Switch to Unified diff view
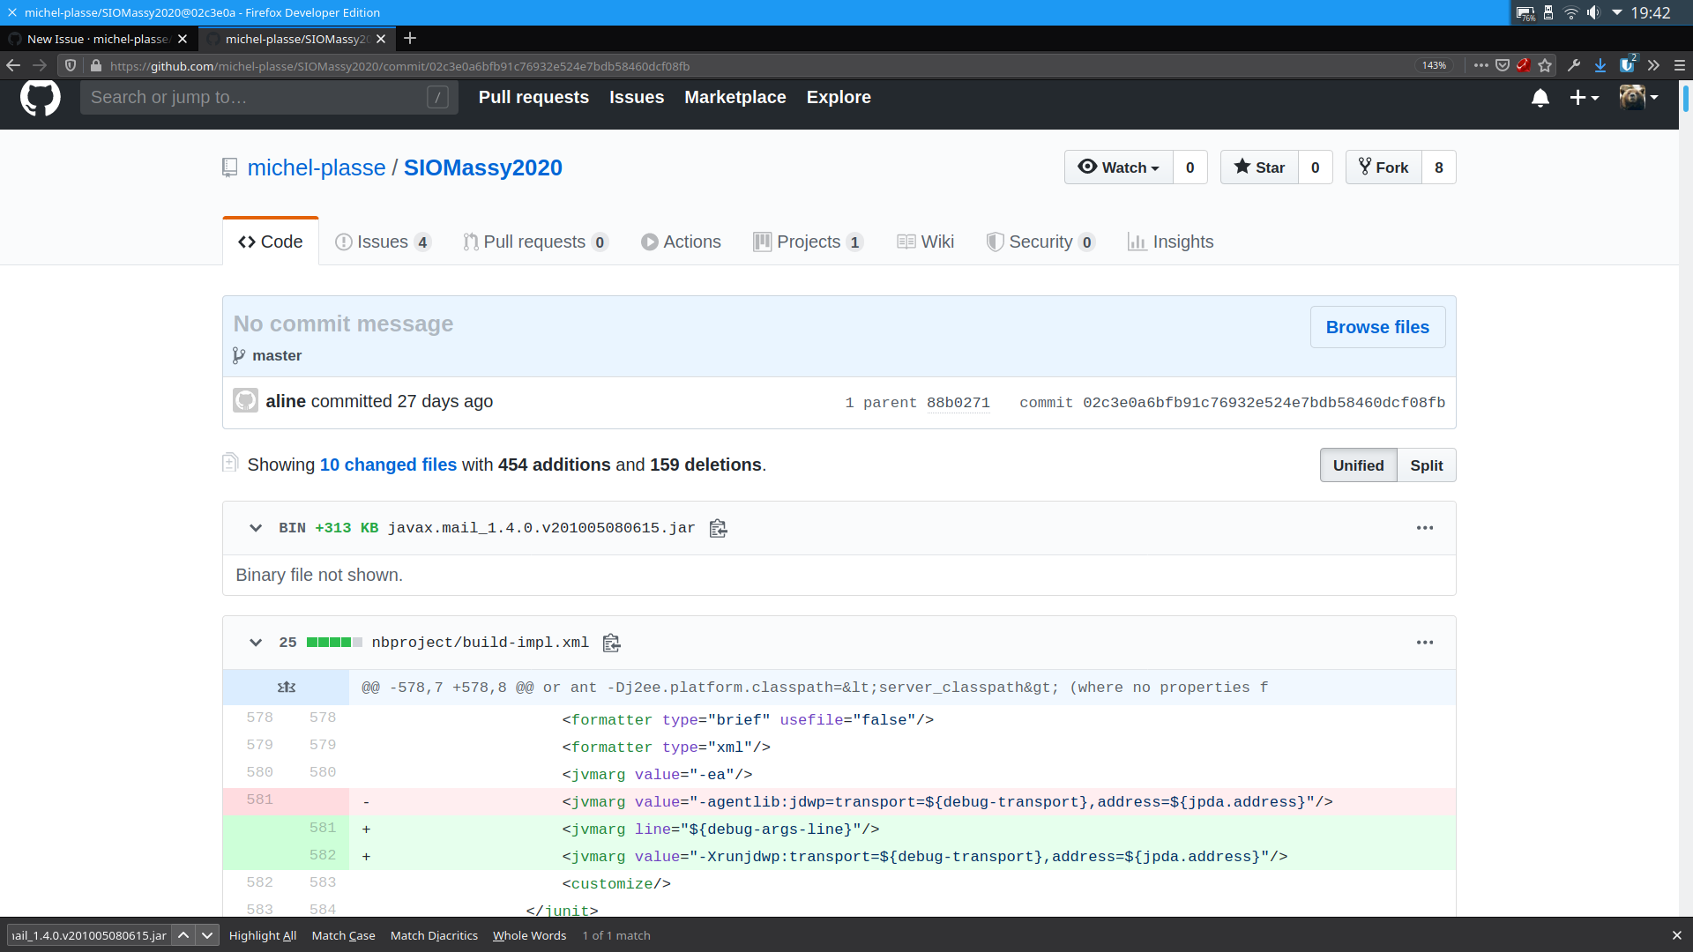This screenshot has height=952, width=1693. pyautogui.click(x=1358, y=465)
